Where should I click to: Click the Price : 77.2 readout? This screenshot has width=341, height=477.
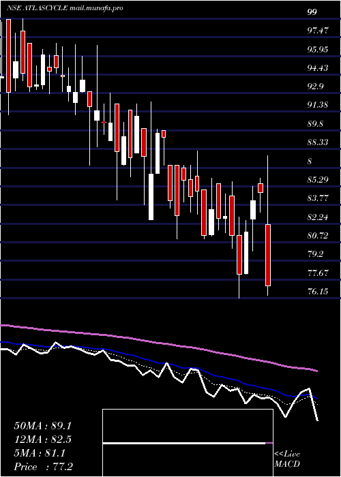pos(42,467)
